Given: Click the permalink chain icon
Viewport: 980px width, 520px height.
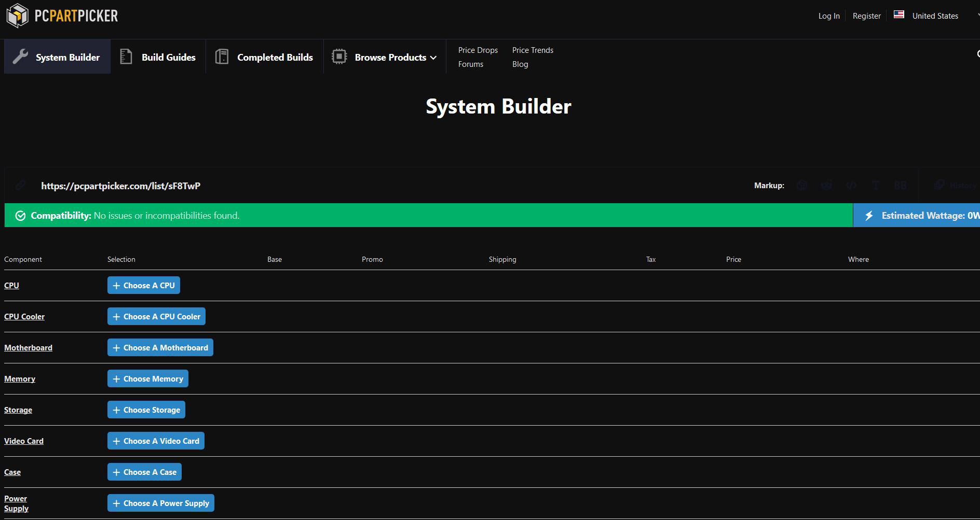Looking at the screenshot, I should (20, 185).
